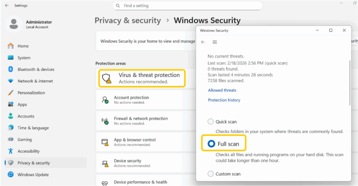Screen dimensions: 358x186
Task: Click the System monitor icon in sidebar
Action: click(10, 57)
